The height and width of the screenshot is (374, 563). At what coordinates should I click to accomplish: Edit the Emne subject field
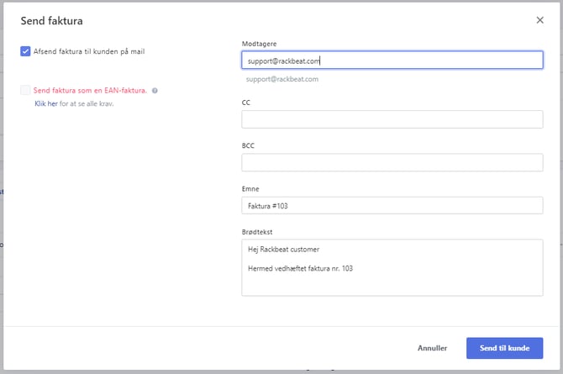pos(392,206)
